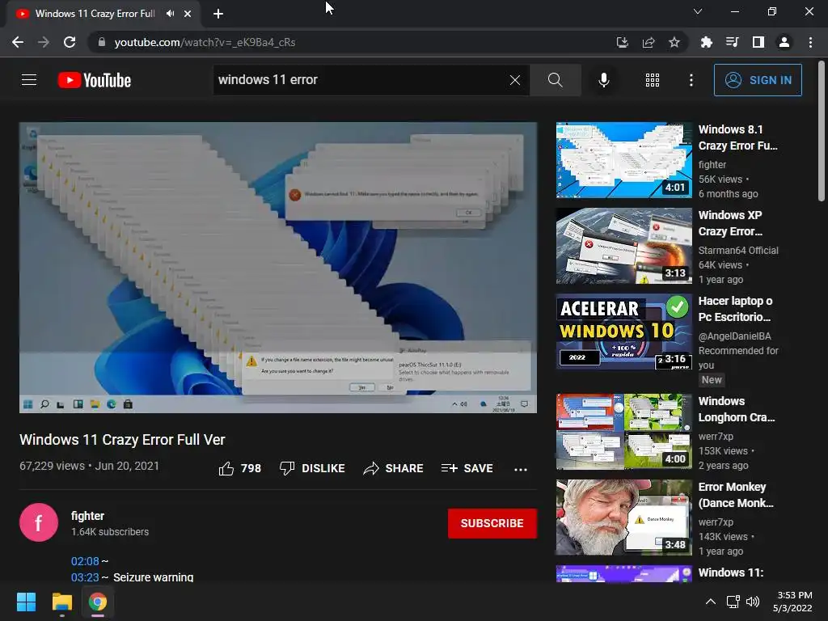The height and width of the screenshot is (621, 828).
Task: Save the video to a playlist
Action: (x=467, y=468)
